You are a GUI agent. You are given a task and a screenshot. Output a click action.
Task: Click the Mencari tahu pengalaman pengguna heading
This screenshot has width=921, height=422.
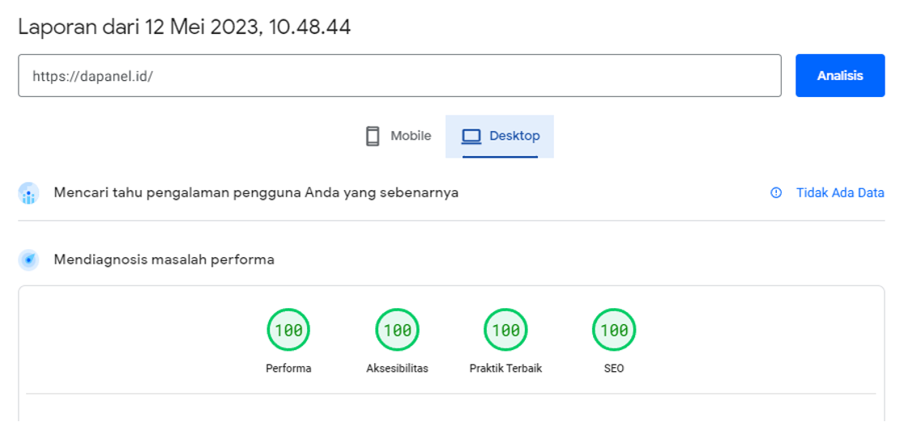point(256,193)
